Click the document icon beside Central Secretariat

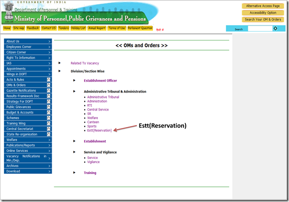[x=49, y=128]
